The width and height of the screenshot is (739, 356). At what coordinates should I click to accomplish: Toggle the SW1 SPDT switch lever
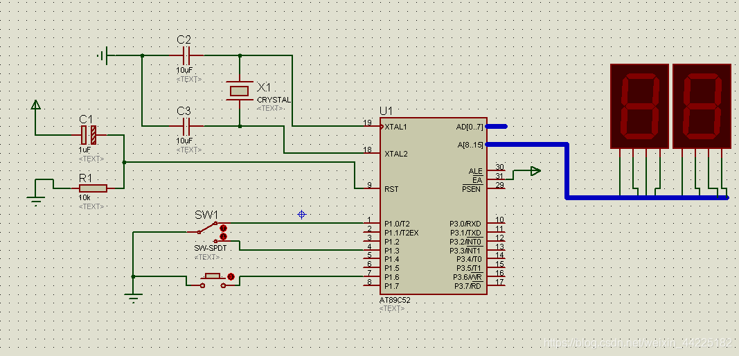click(207, 227)
